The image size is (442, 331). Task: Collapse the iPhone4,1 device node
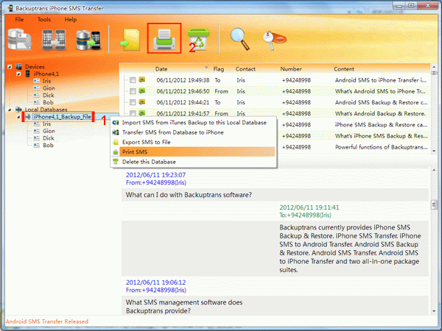[18, 74]
